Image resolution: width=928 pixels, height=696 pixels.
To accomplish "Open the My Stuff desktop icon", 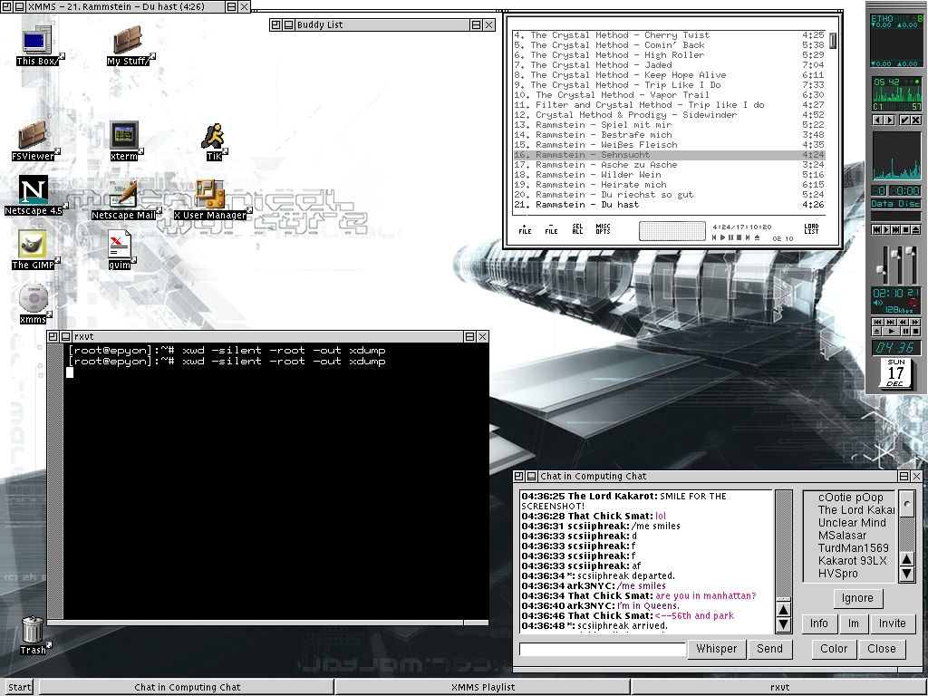I will pos(129,45).
